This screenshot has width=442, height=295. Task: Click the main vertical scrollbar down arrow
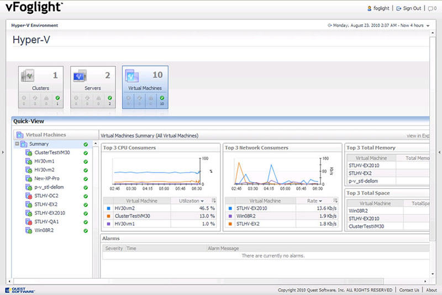tap(433, 274)
